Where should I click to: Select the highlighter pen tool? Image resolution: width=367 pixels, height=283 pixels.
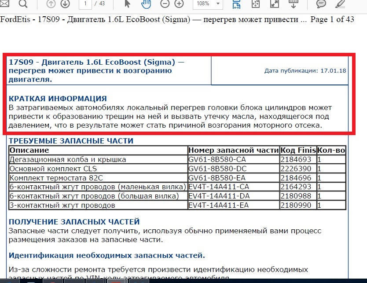click(x=340, y=4)
